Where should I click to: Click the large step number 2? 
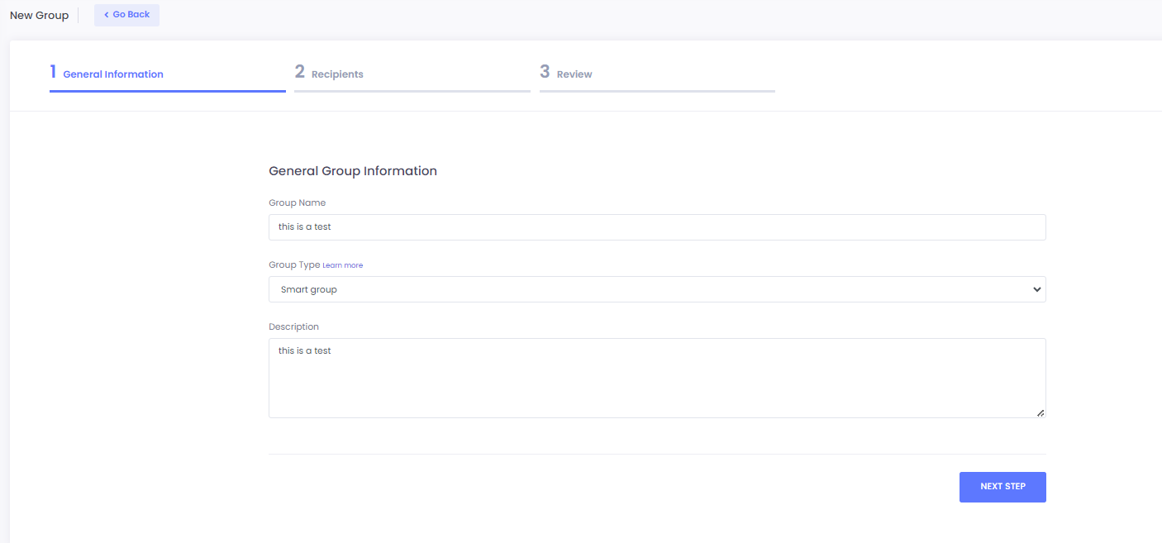(299, 72)
